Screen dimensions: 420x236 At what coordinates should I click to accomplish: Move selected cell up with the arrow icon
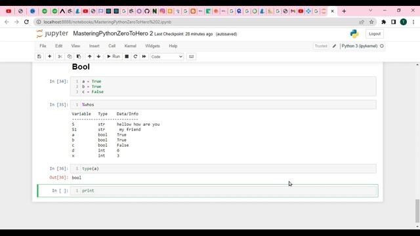(x=90, y=56)
